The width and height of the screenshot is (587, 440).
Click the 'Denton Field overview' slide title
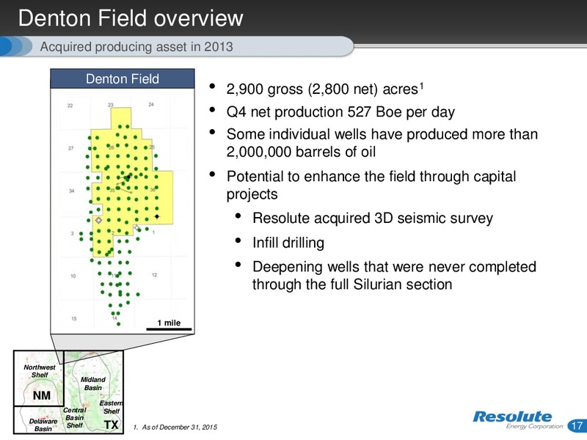(131, 18)
